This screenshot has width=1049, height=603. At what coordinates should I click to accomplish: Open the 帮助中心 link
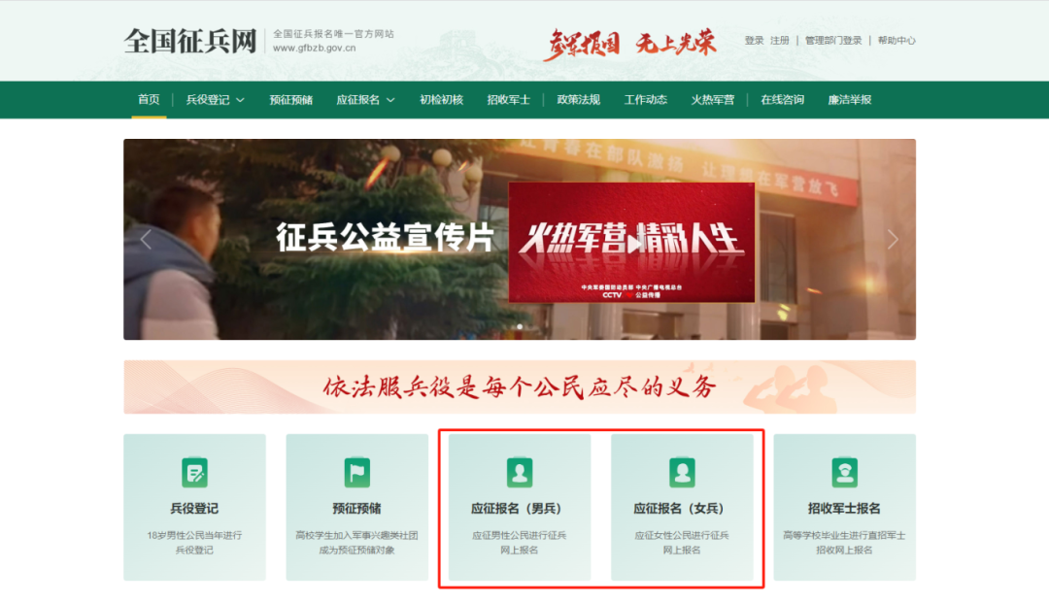[898, 41]
